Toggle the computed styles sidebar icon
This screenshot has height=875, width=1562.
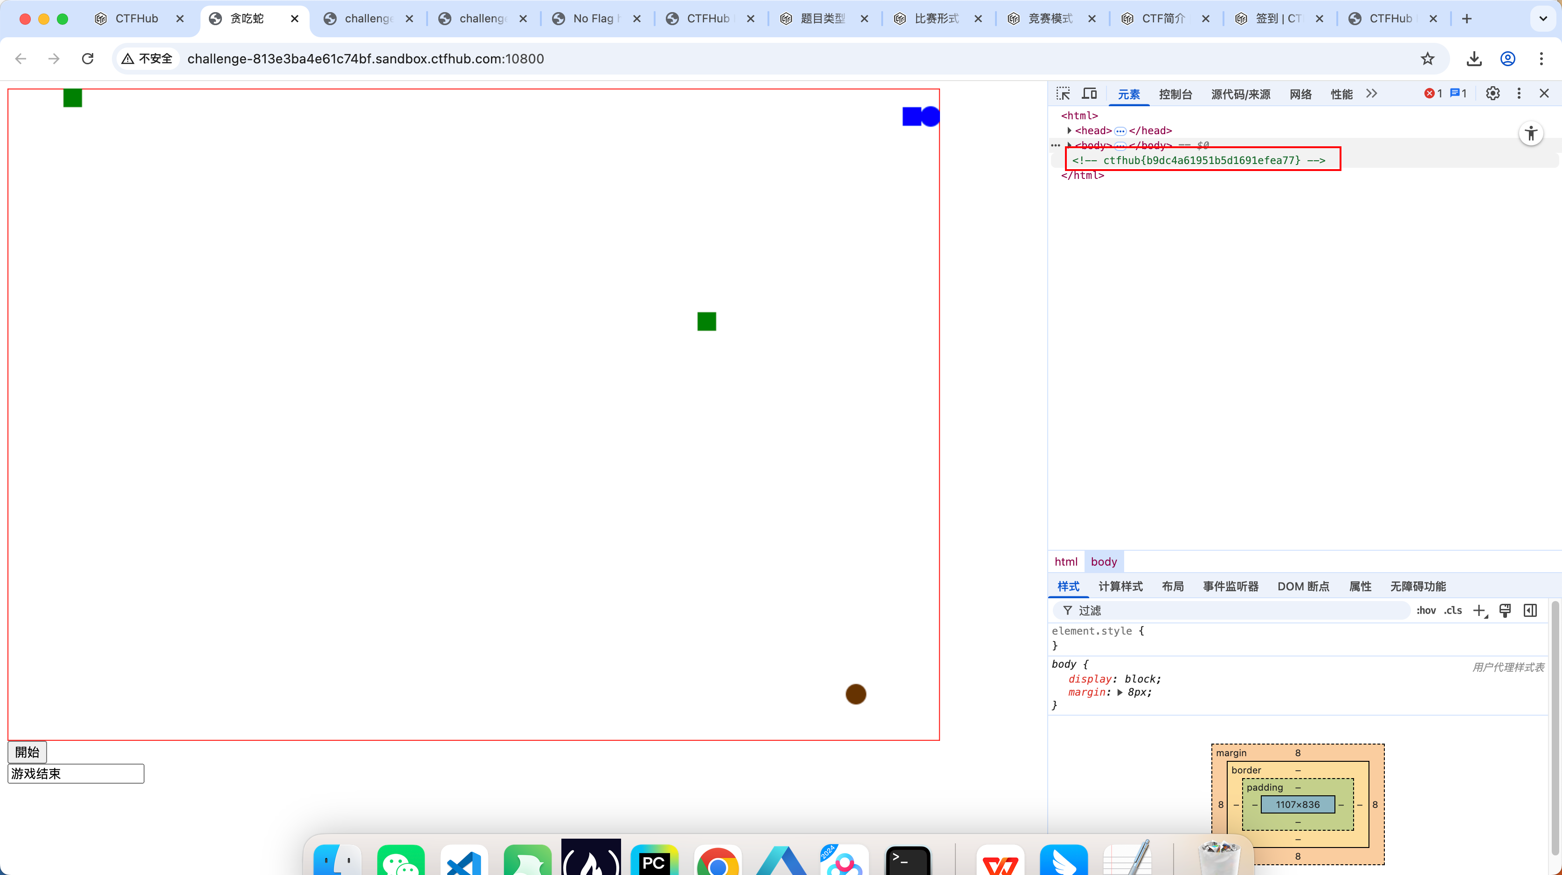click(1530, 610)
